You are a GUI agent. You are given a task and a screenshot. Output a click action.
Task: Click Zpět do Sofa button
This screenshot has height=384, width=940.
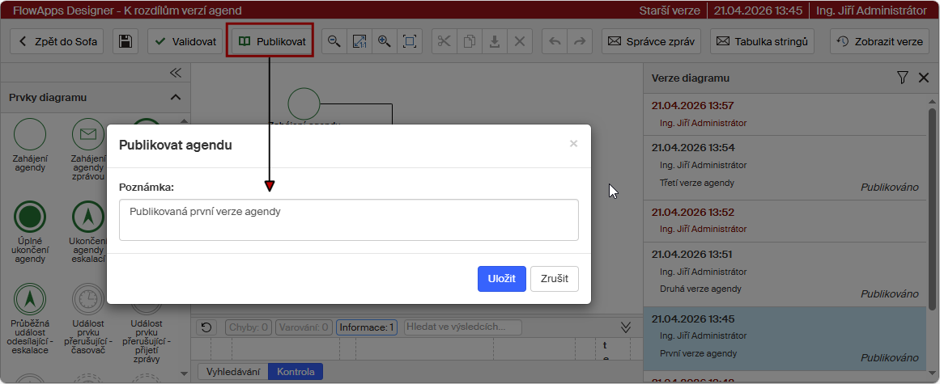57,41
